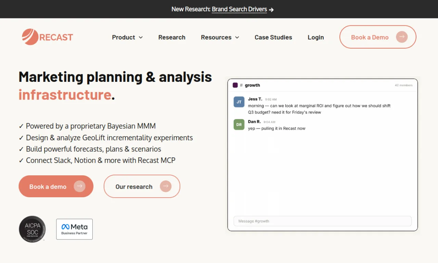Image resolution: width=438 pixels, height=263 pixels.
Task: Click the 9:04 AM timestamp
Action: coord(269,122)
